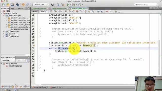Screen dimensions: 162x91
Task: Click the Save All toolbar icon
Action: 17,5
